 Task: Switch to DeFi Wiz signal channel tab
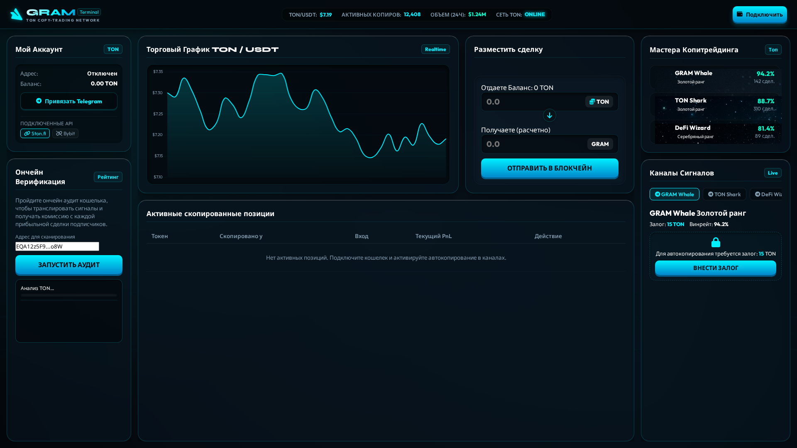coord(766,194)
